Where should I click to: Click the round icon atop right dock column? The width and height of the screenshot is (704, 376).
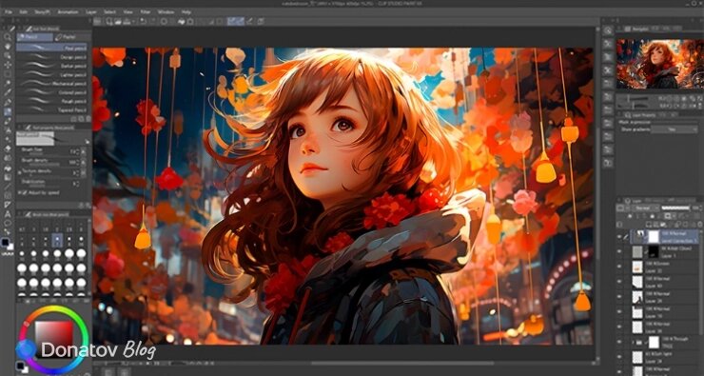coord(608,30)
